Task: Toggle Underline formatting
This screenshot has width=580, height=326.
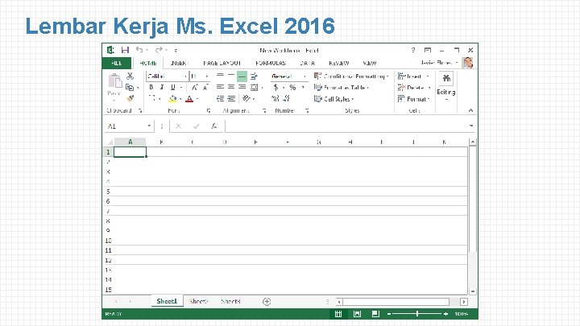Action: click(x=172, y=88)
